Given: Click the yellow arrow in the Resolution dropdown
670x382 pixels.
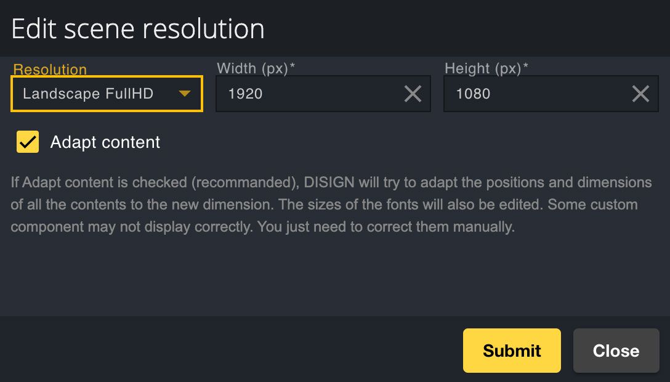Looking at the screenshot, I should click(x=184, y=94).
